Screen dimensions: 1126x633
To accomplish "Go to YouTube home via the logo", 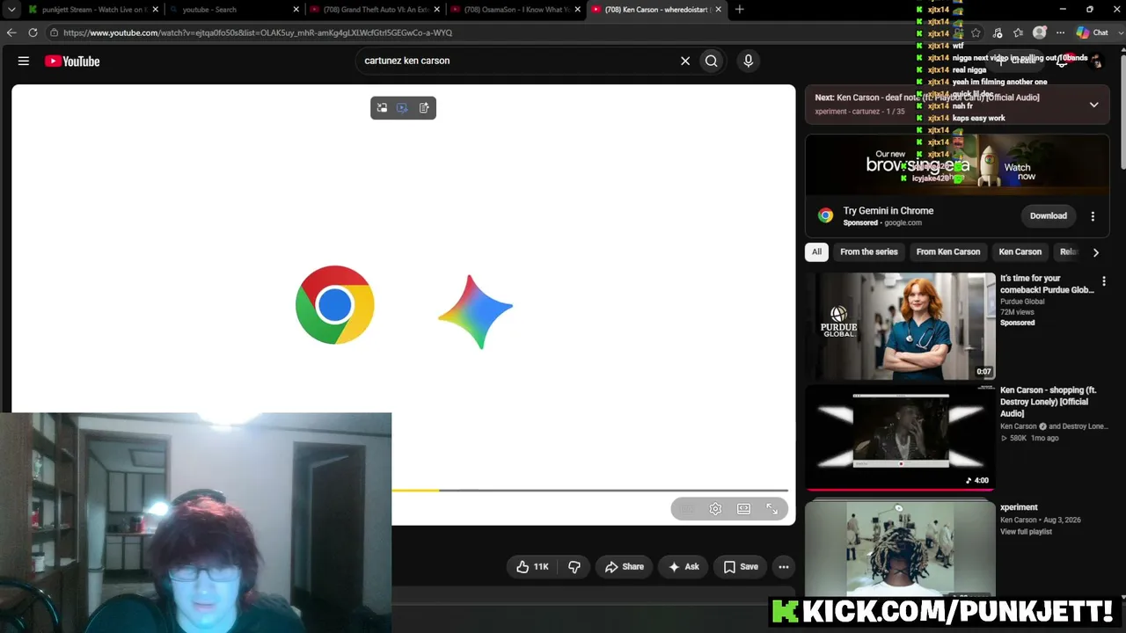I will (72, 61).
